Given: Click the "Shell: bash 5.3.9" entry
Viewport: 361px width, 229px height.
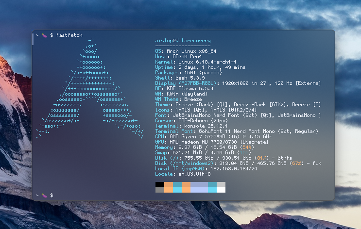Looking at the screenshot, I should [x=180, y=78].
